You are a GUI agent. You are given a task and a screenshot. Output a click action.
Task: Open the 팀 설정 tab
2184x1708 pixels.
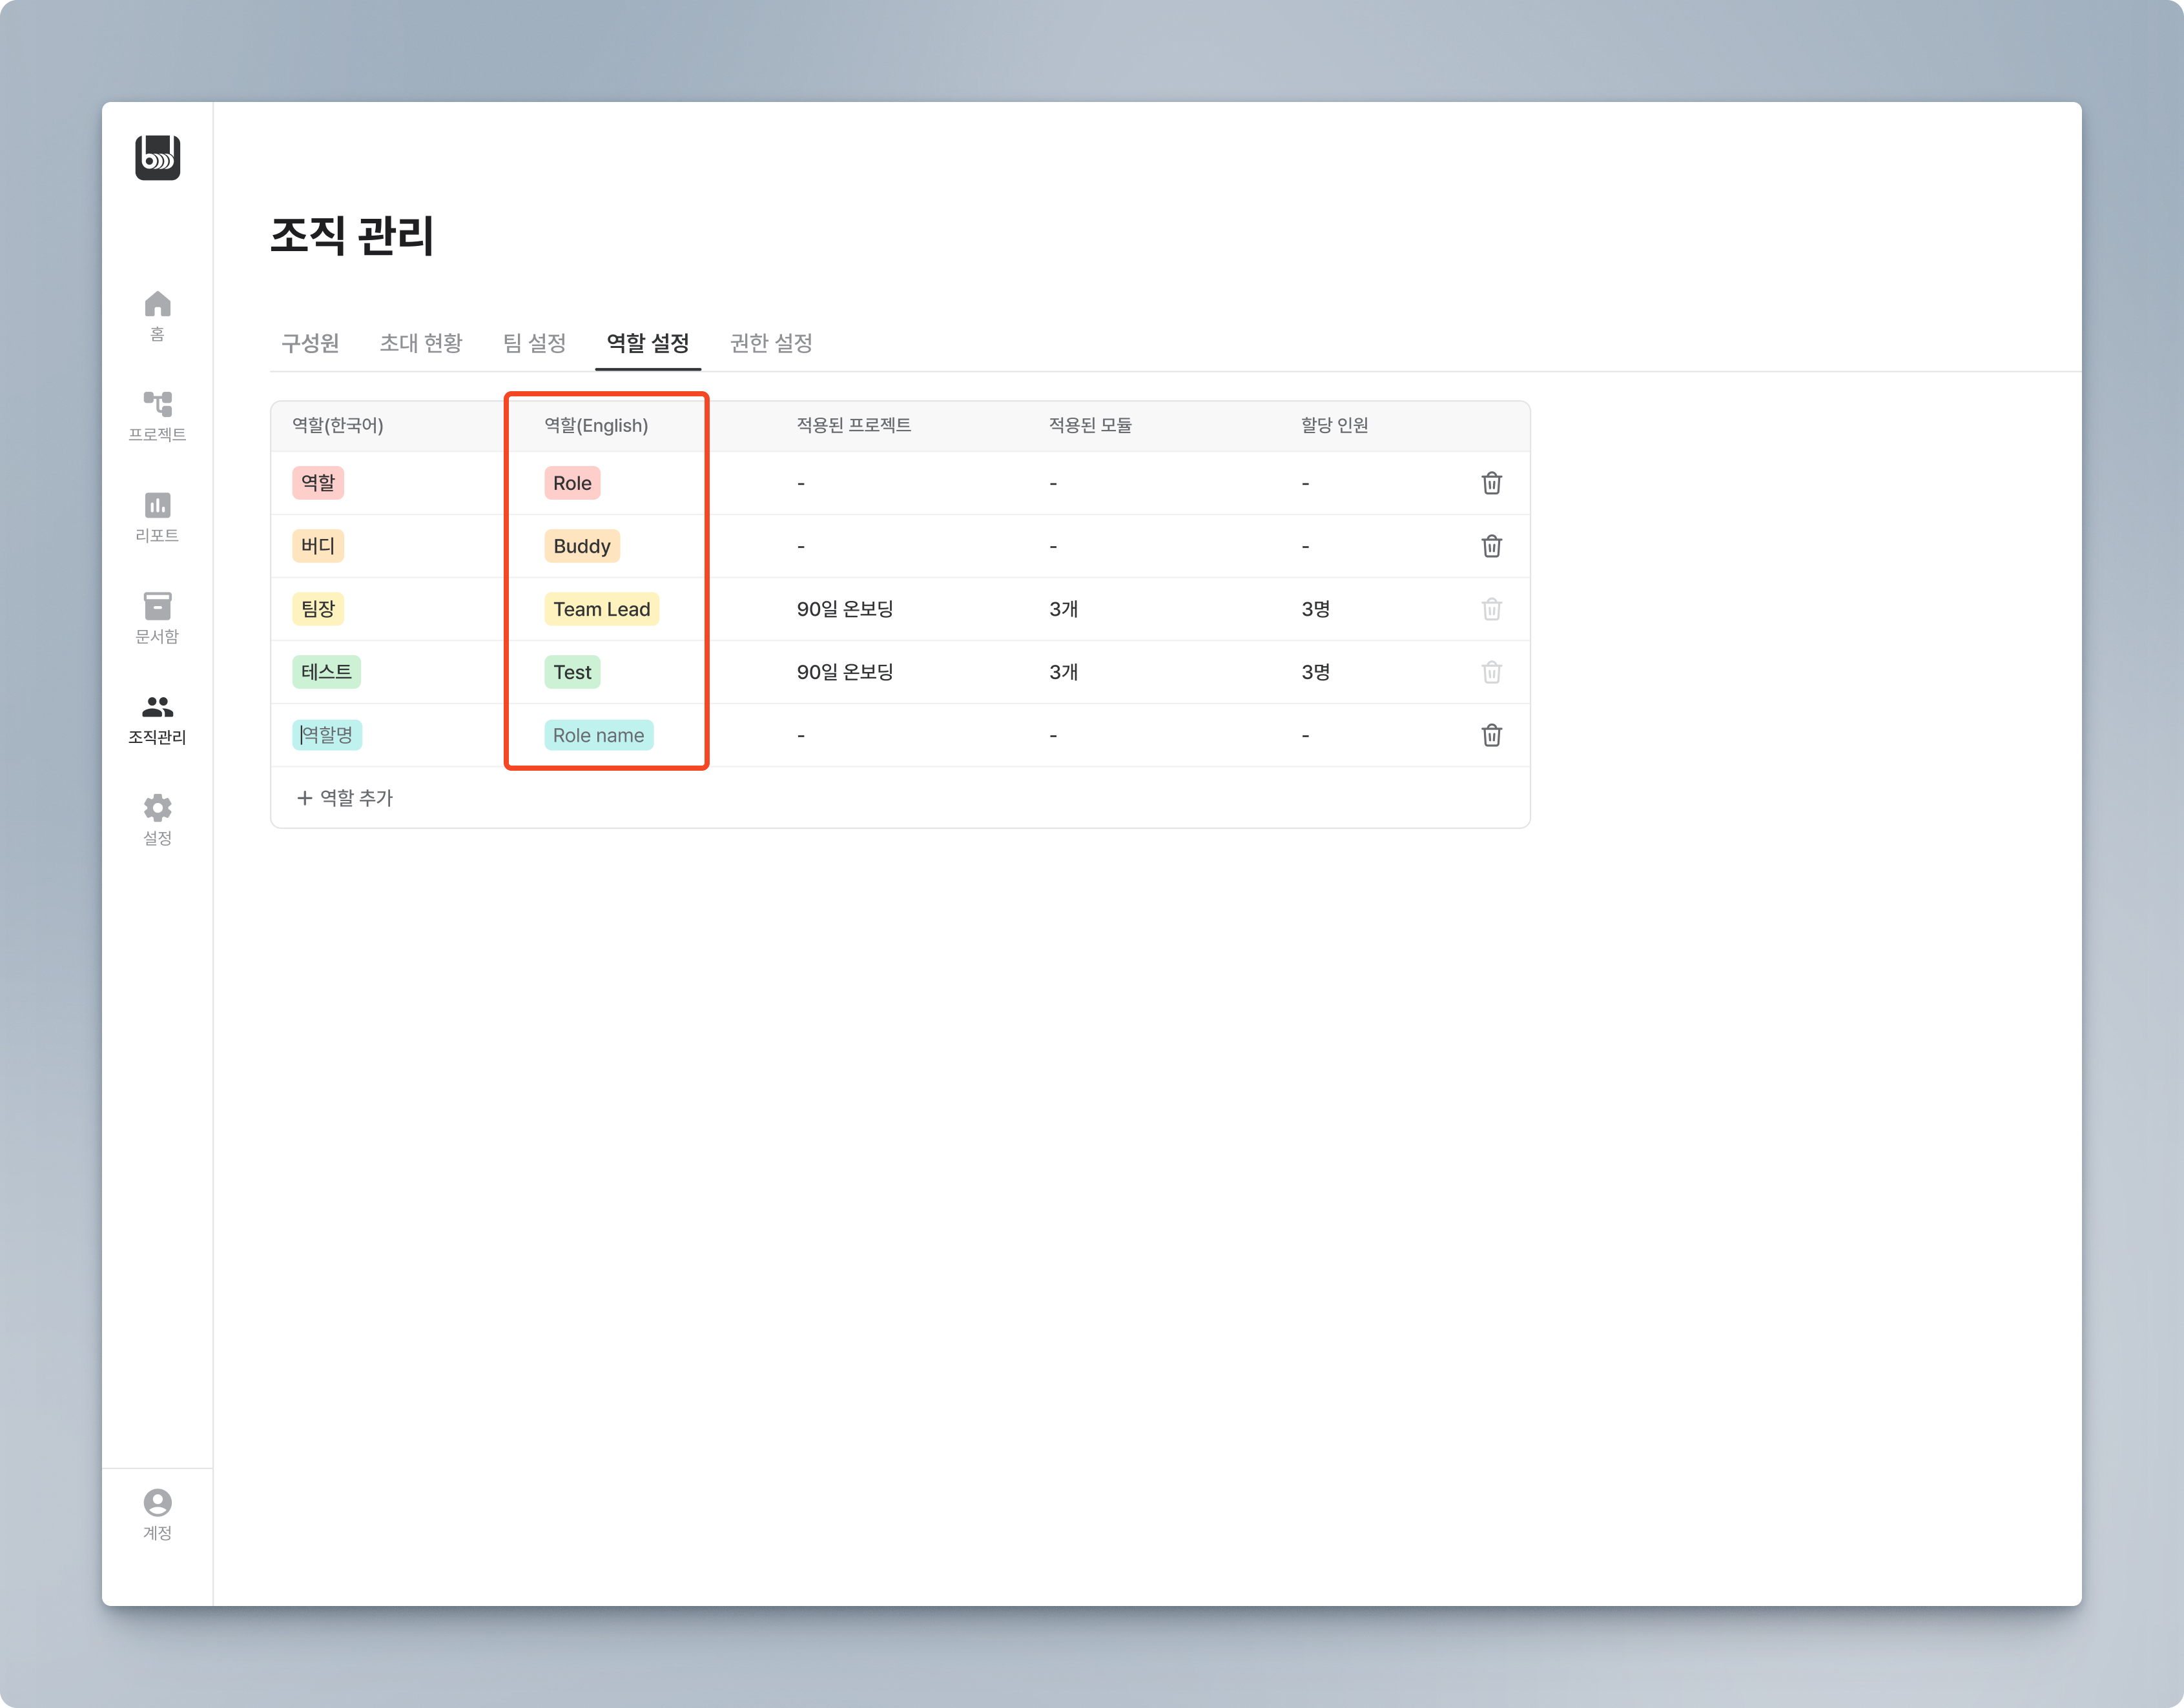click(x=534, y=343)
